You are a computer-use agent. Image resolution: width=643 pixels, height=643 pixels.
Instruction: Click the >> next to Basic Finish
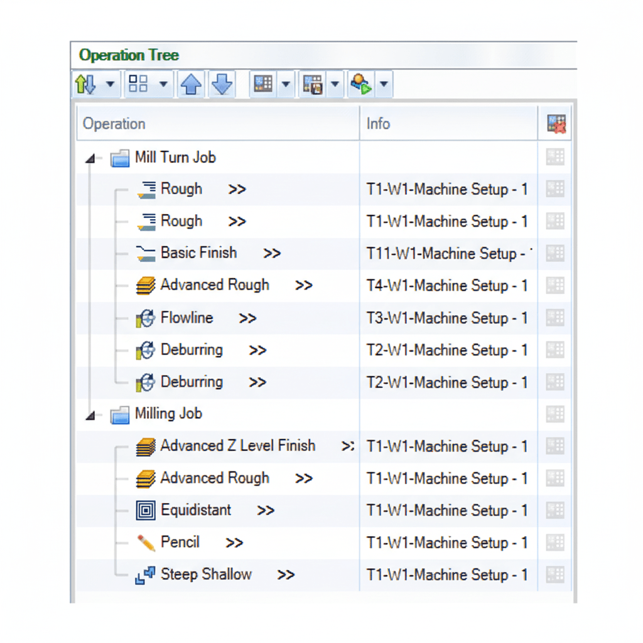[x=272, y=254]
